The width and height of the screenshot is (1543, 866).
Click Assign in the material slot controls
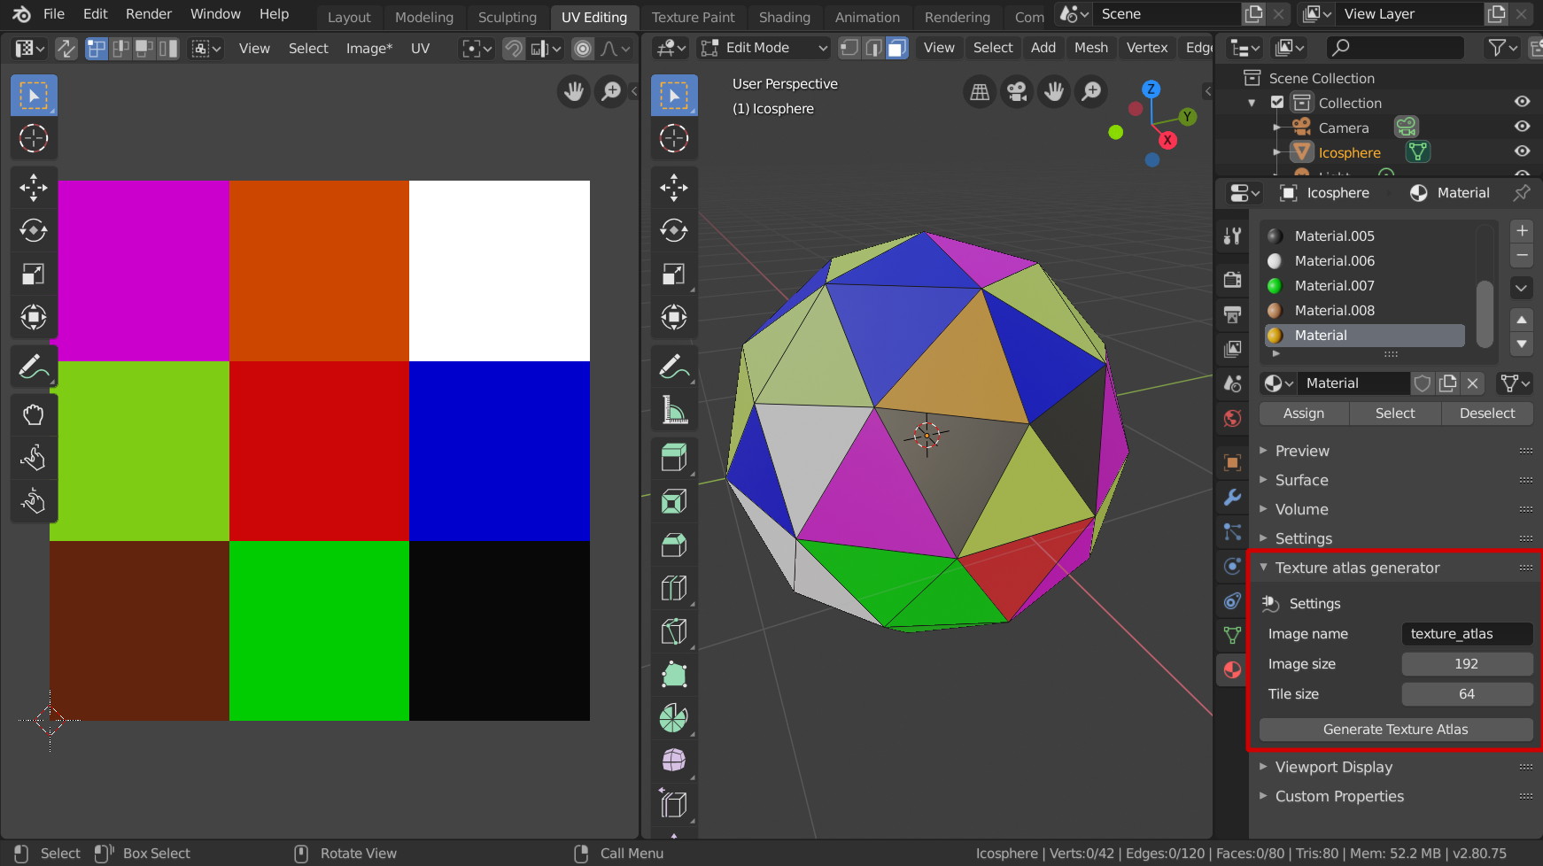tap(1303, 413)
